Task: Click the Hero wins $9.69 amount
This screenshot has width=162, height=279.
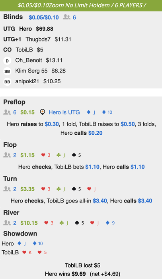Action: pos(79,274)
